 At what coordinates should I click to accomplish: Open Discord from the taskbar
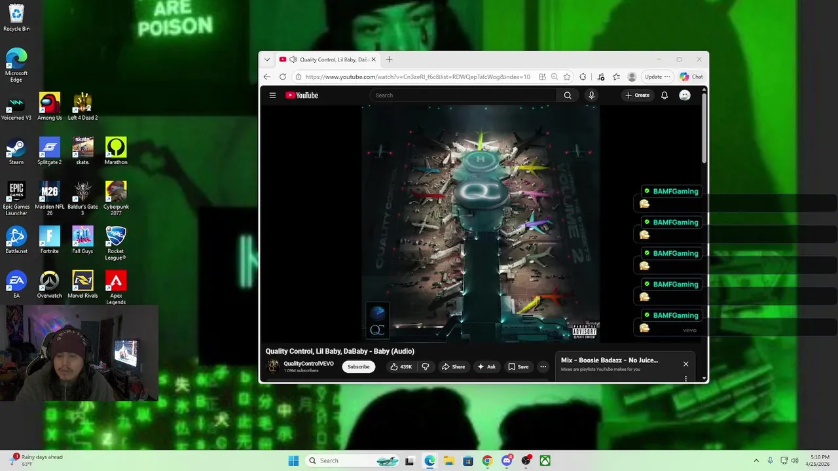click(507, 461)
